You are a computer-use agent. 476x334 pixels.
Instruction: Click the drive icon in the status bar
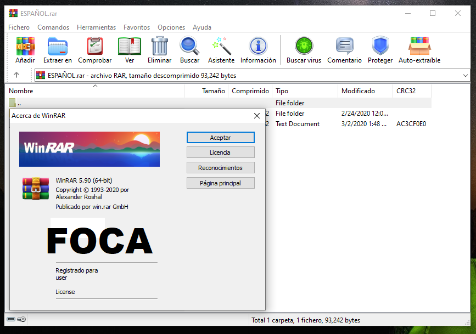pos(11,319)
